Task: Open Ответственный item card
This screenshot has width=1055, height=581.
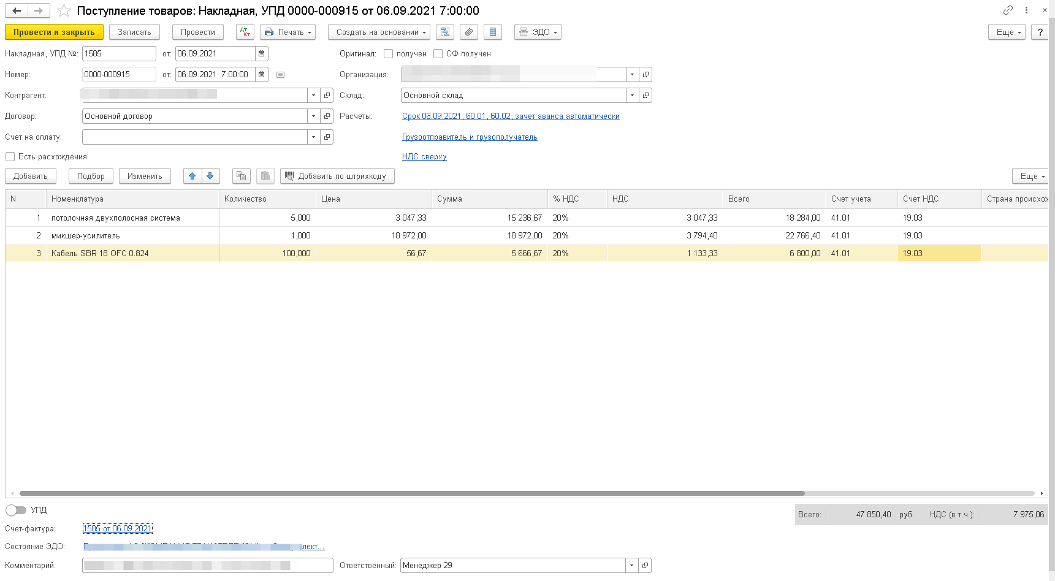Action: [645, 566]
